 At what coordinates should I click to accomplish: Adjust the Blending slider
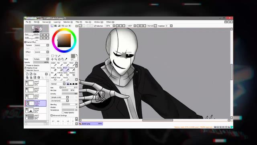point(69,104)
